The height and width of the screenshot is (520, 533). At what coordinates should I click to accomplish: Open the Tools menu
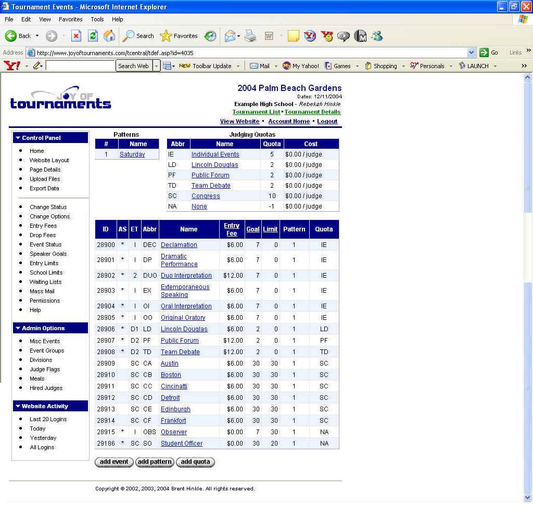tap(97, 19)
